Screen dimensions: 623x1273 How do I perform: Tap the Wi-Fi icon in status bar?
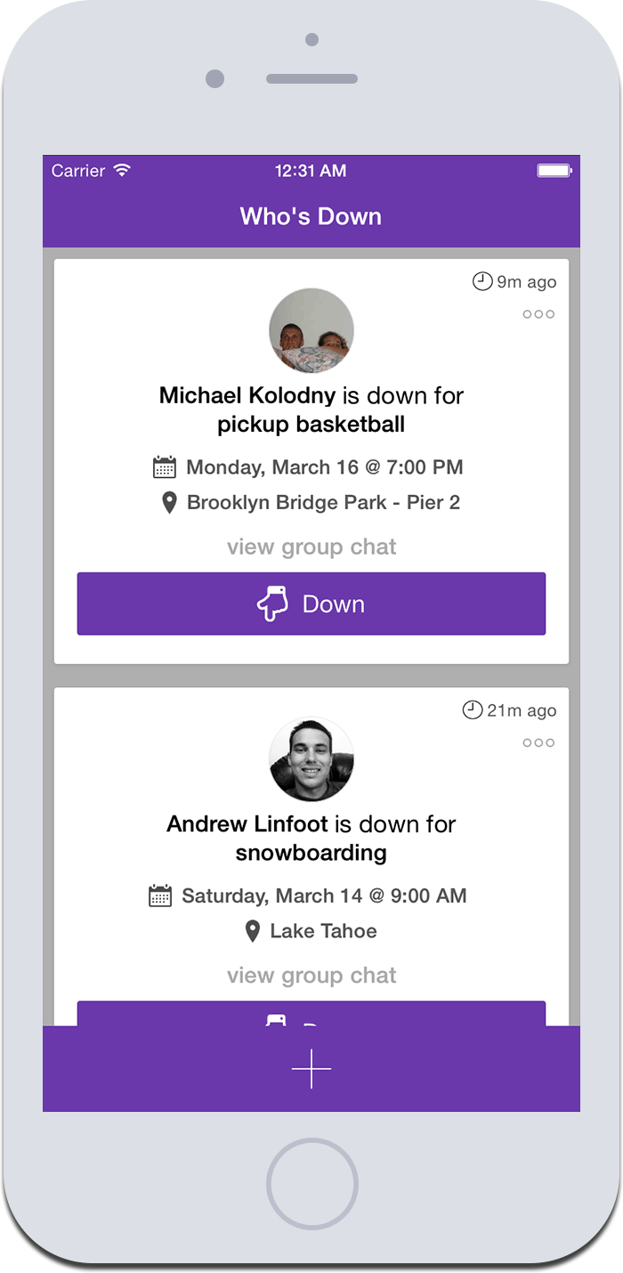(122, 170)
